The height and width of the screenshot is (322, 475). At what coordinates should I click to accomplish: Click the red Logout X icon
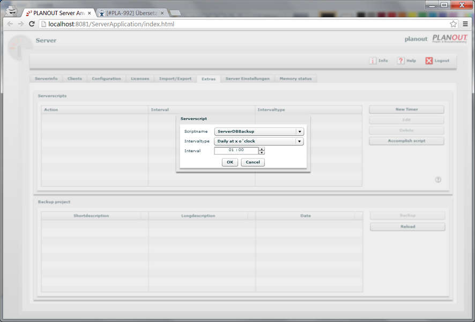[x=429, y=61]
